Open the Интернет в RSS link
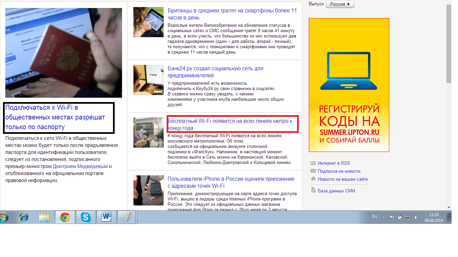 tap(334, 163)
